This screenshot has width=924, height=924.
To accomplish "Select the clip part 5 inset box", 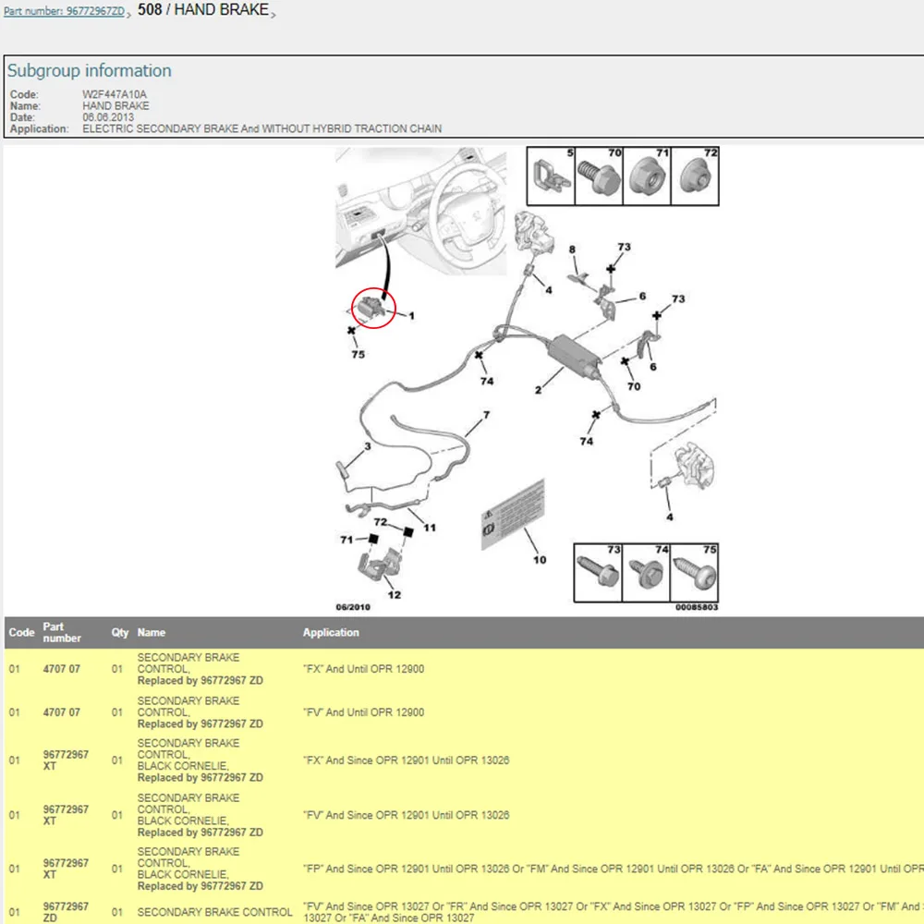I will [x=551, y=176].
